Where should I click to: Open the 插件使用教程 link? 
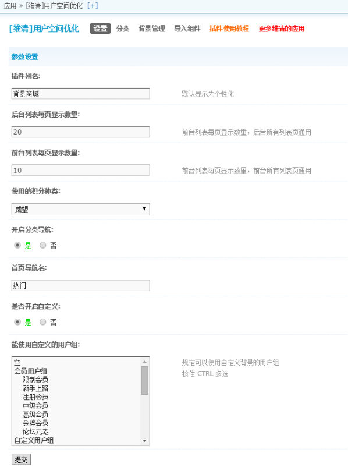[229, 29]
